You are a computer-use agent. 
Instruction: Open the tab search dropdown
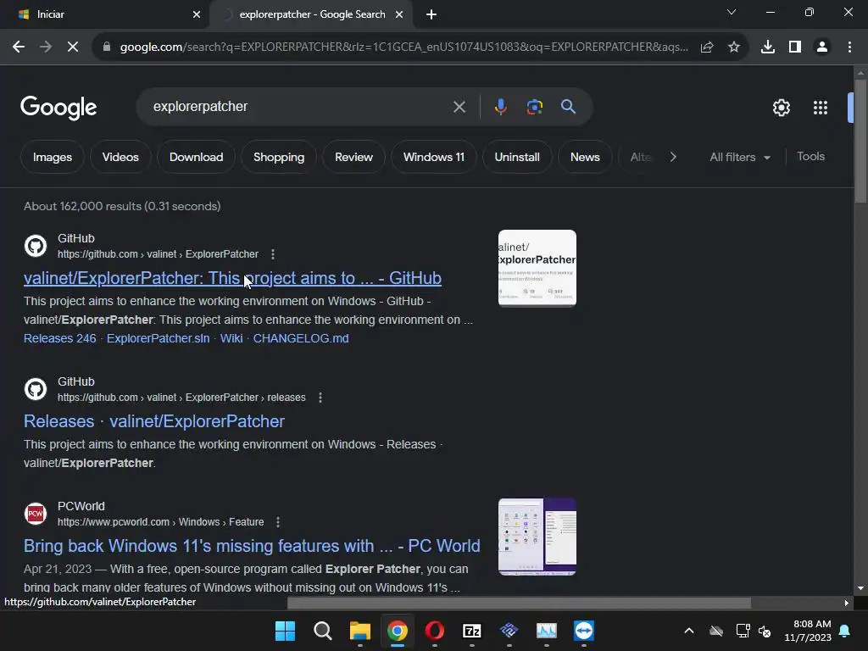click(732, 12)
